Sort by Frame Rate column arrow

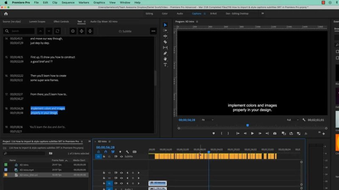click(67, 160)
